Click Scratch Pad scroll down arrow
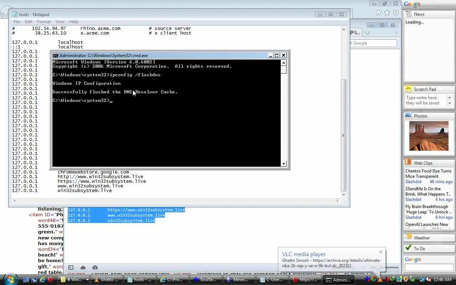Screen dimensions: 456x285 450,103
